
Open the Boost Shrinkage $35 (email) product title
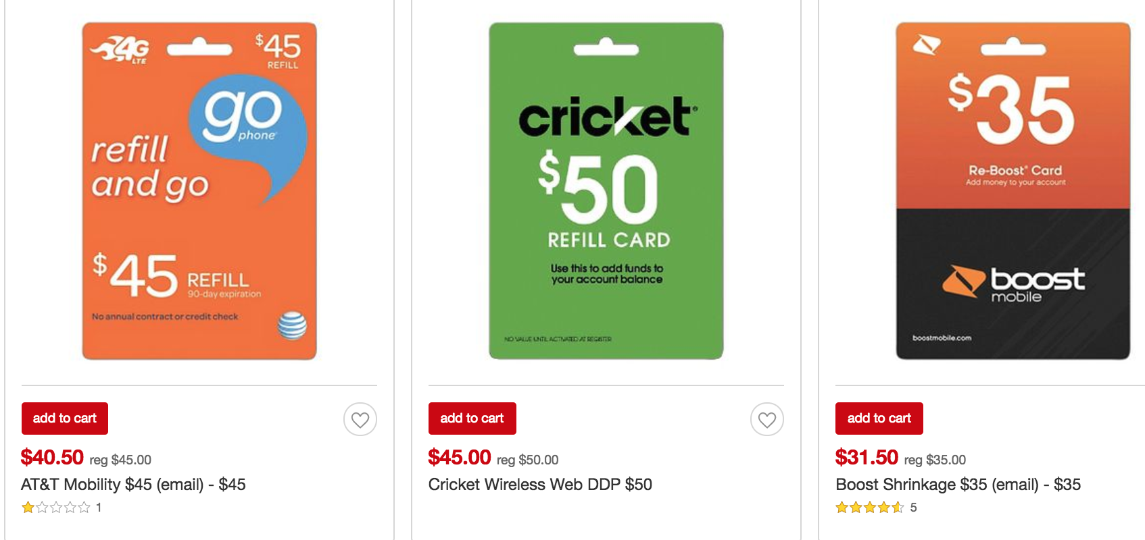pos(958,485)
